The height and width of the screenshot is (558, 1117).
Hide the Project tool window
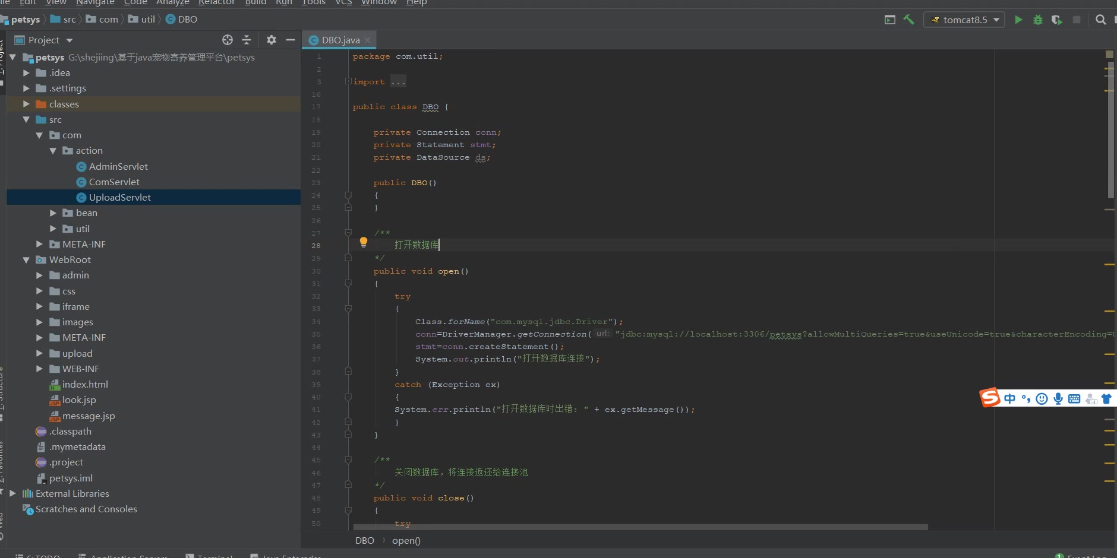pos(291,40)
